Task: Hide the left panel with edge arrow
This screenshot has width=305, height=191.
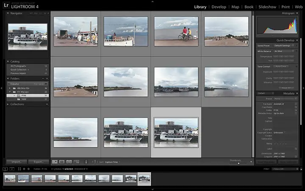Action: [x=1, y=88]
